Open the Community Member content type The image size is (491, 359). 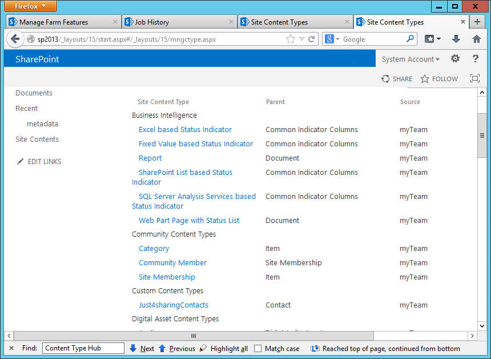coord(172,263)
